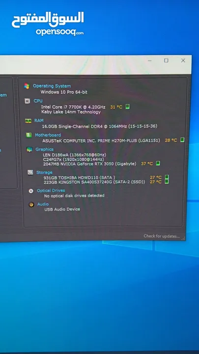Image resolution: width=199 pixels, height=354 pixels.
Task: Select text 'Kaby Lake 14nm Technology'
Action: (x=71, y=112)
